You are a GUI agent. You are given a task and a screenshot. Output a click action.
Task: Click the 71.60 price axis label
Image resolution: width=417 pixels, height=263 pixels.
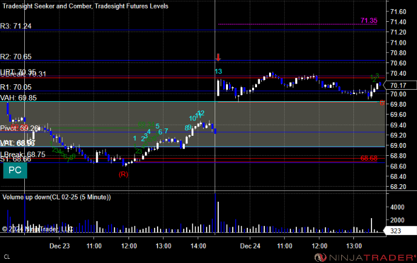[x=398, y=12]
